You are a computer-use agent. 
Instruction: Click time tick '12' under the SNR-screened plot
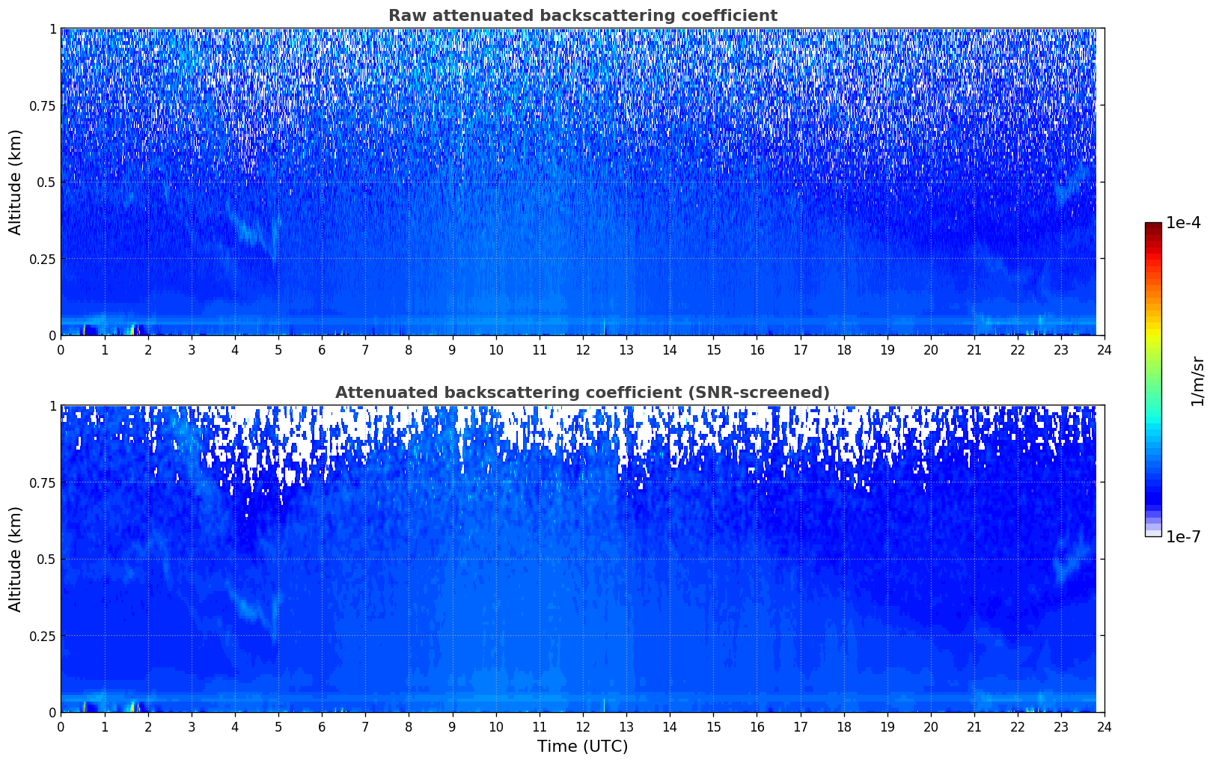point(583,726)
